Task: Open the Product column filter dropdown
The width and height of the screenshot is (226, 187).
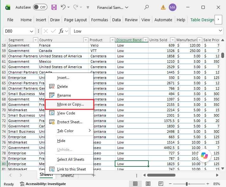Action: 113,40
